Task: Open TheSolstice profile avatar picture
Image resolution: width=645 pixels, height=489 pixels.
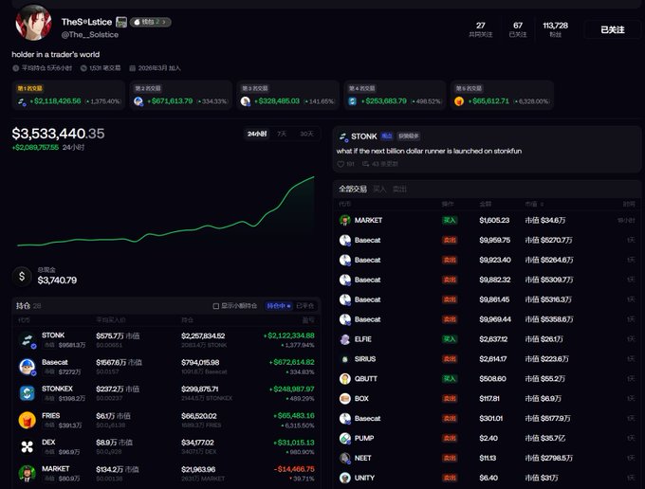Action: (x=33, y=23)
